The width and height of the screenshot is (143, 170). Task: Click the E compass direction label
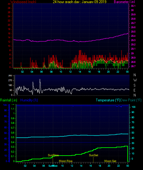pyautogui.click(x=134, y=90)
